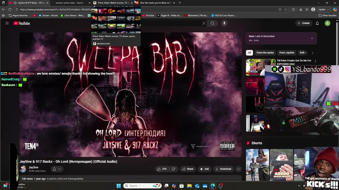The height and width of the screenshot is (190, 339).
Task: Dislike the video with thumbs down
Action: pyautogui.click(x=173, y=169)
